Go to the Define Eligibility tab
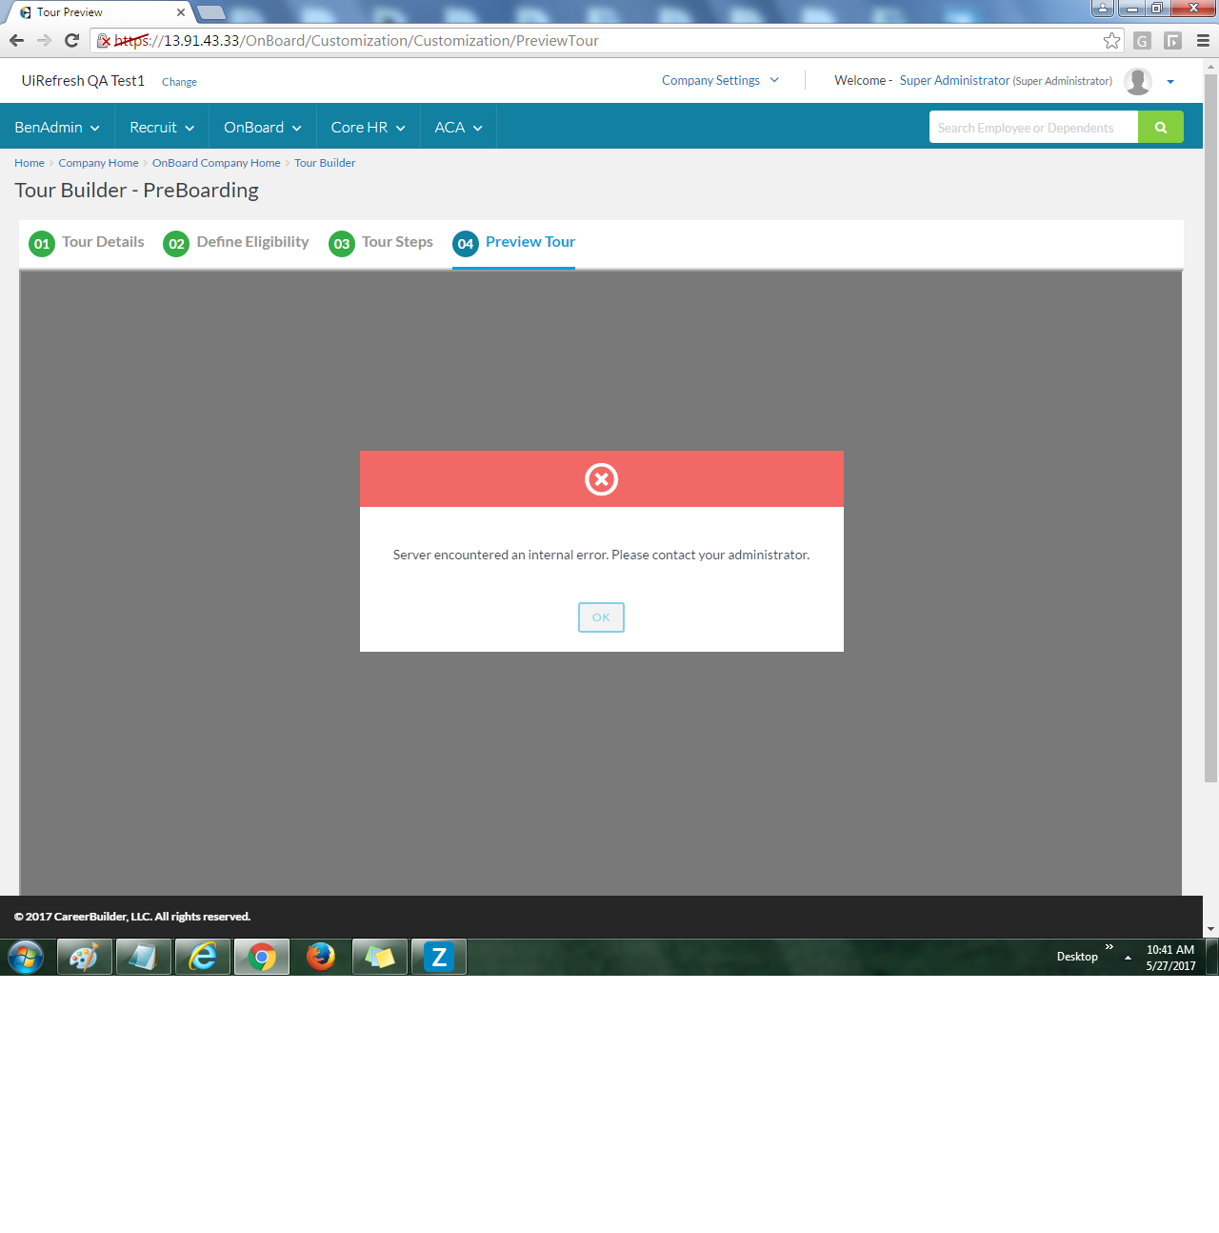Screen dimensions: 1219x1233 253,242
